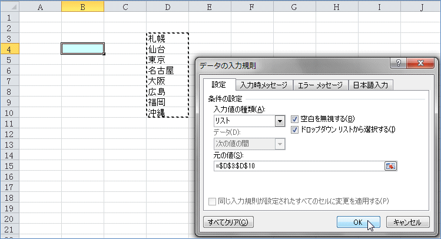441x239 pixels.
Task: Toggle 空白を無視する checkbox
Action: click(x=294, y=119)
